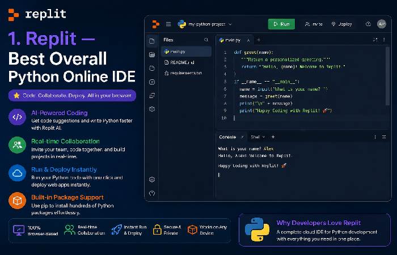The height and width of the screenshot is (255, 397).
Task: Select the folder icon in the IDE sidebar
Action: coord(152,54)
